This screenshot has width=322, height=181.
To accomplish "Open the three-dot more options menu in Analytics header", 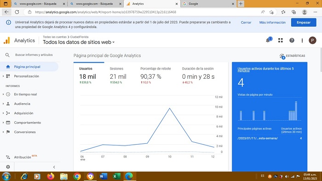I will tap(302, 41).
